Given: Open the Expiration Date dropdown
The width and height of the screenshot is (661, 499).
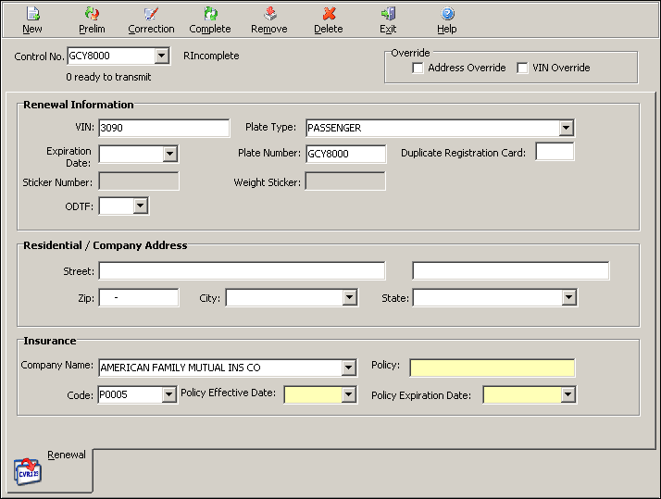Looking at the screenshot, I should pyautogui.click(x=169, y=154).
